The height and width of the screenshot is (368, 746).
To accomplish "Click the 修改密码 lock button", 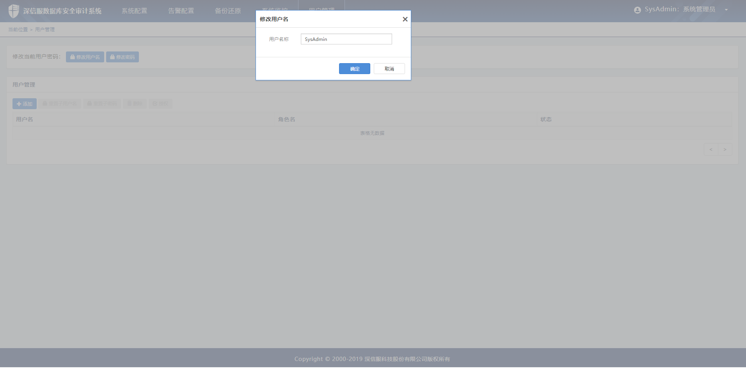I will 123,57.
